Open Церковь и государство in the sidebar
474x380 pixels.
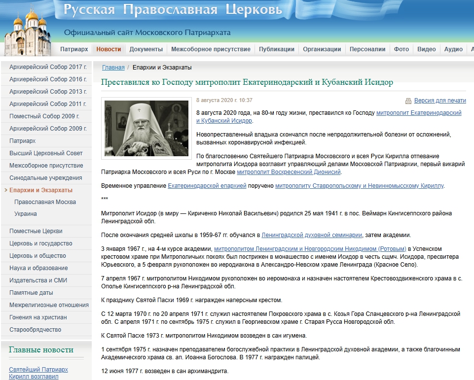click(x=41, y=243)
